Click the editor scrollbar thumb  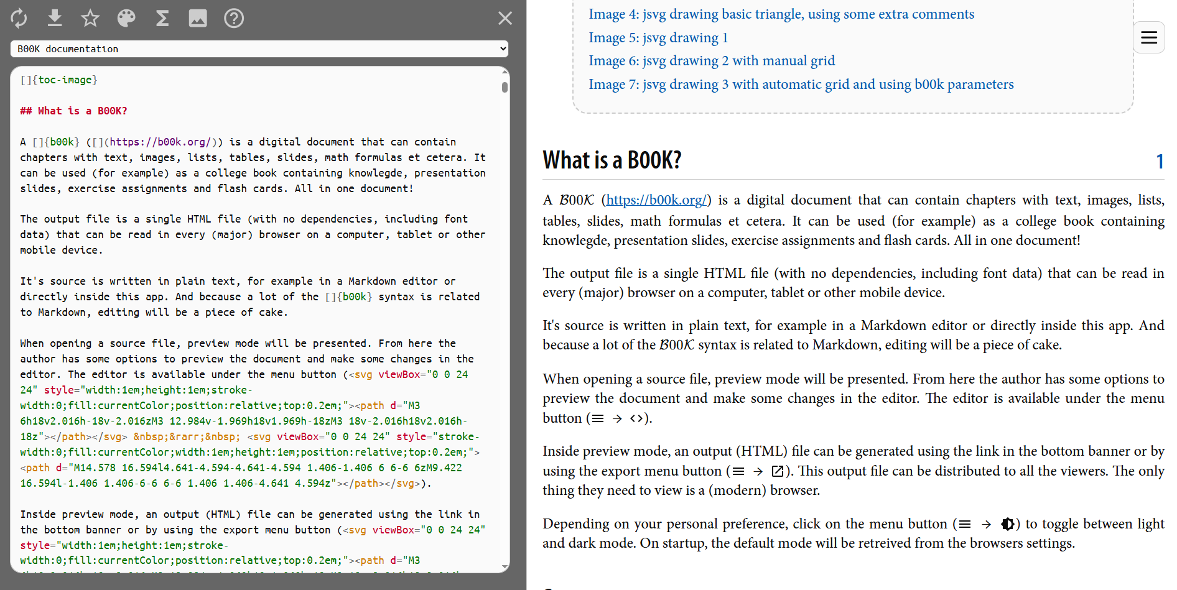pos(505,87)
